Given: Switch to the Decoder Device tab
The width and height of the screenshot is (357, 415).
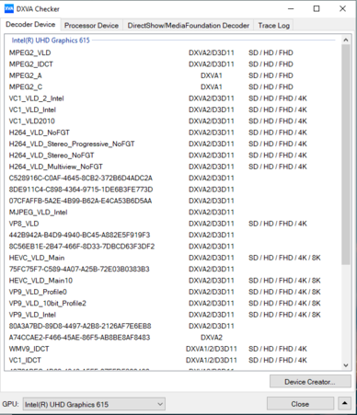Looking at the screenshot, I should click(x=30, y=25).
